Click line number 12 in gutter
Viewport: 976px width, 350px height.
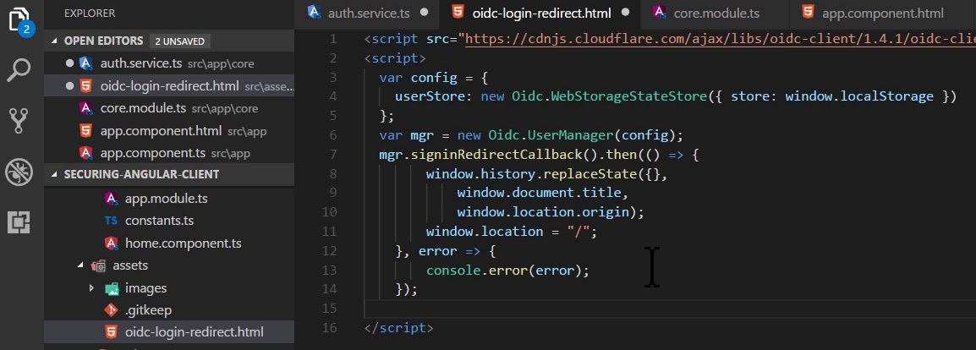click(x=329, y=250)
